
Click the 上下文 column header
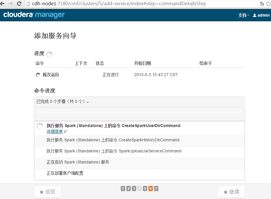81,63
